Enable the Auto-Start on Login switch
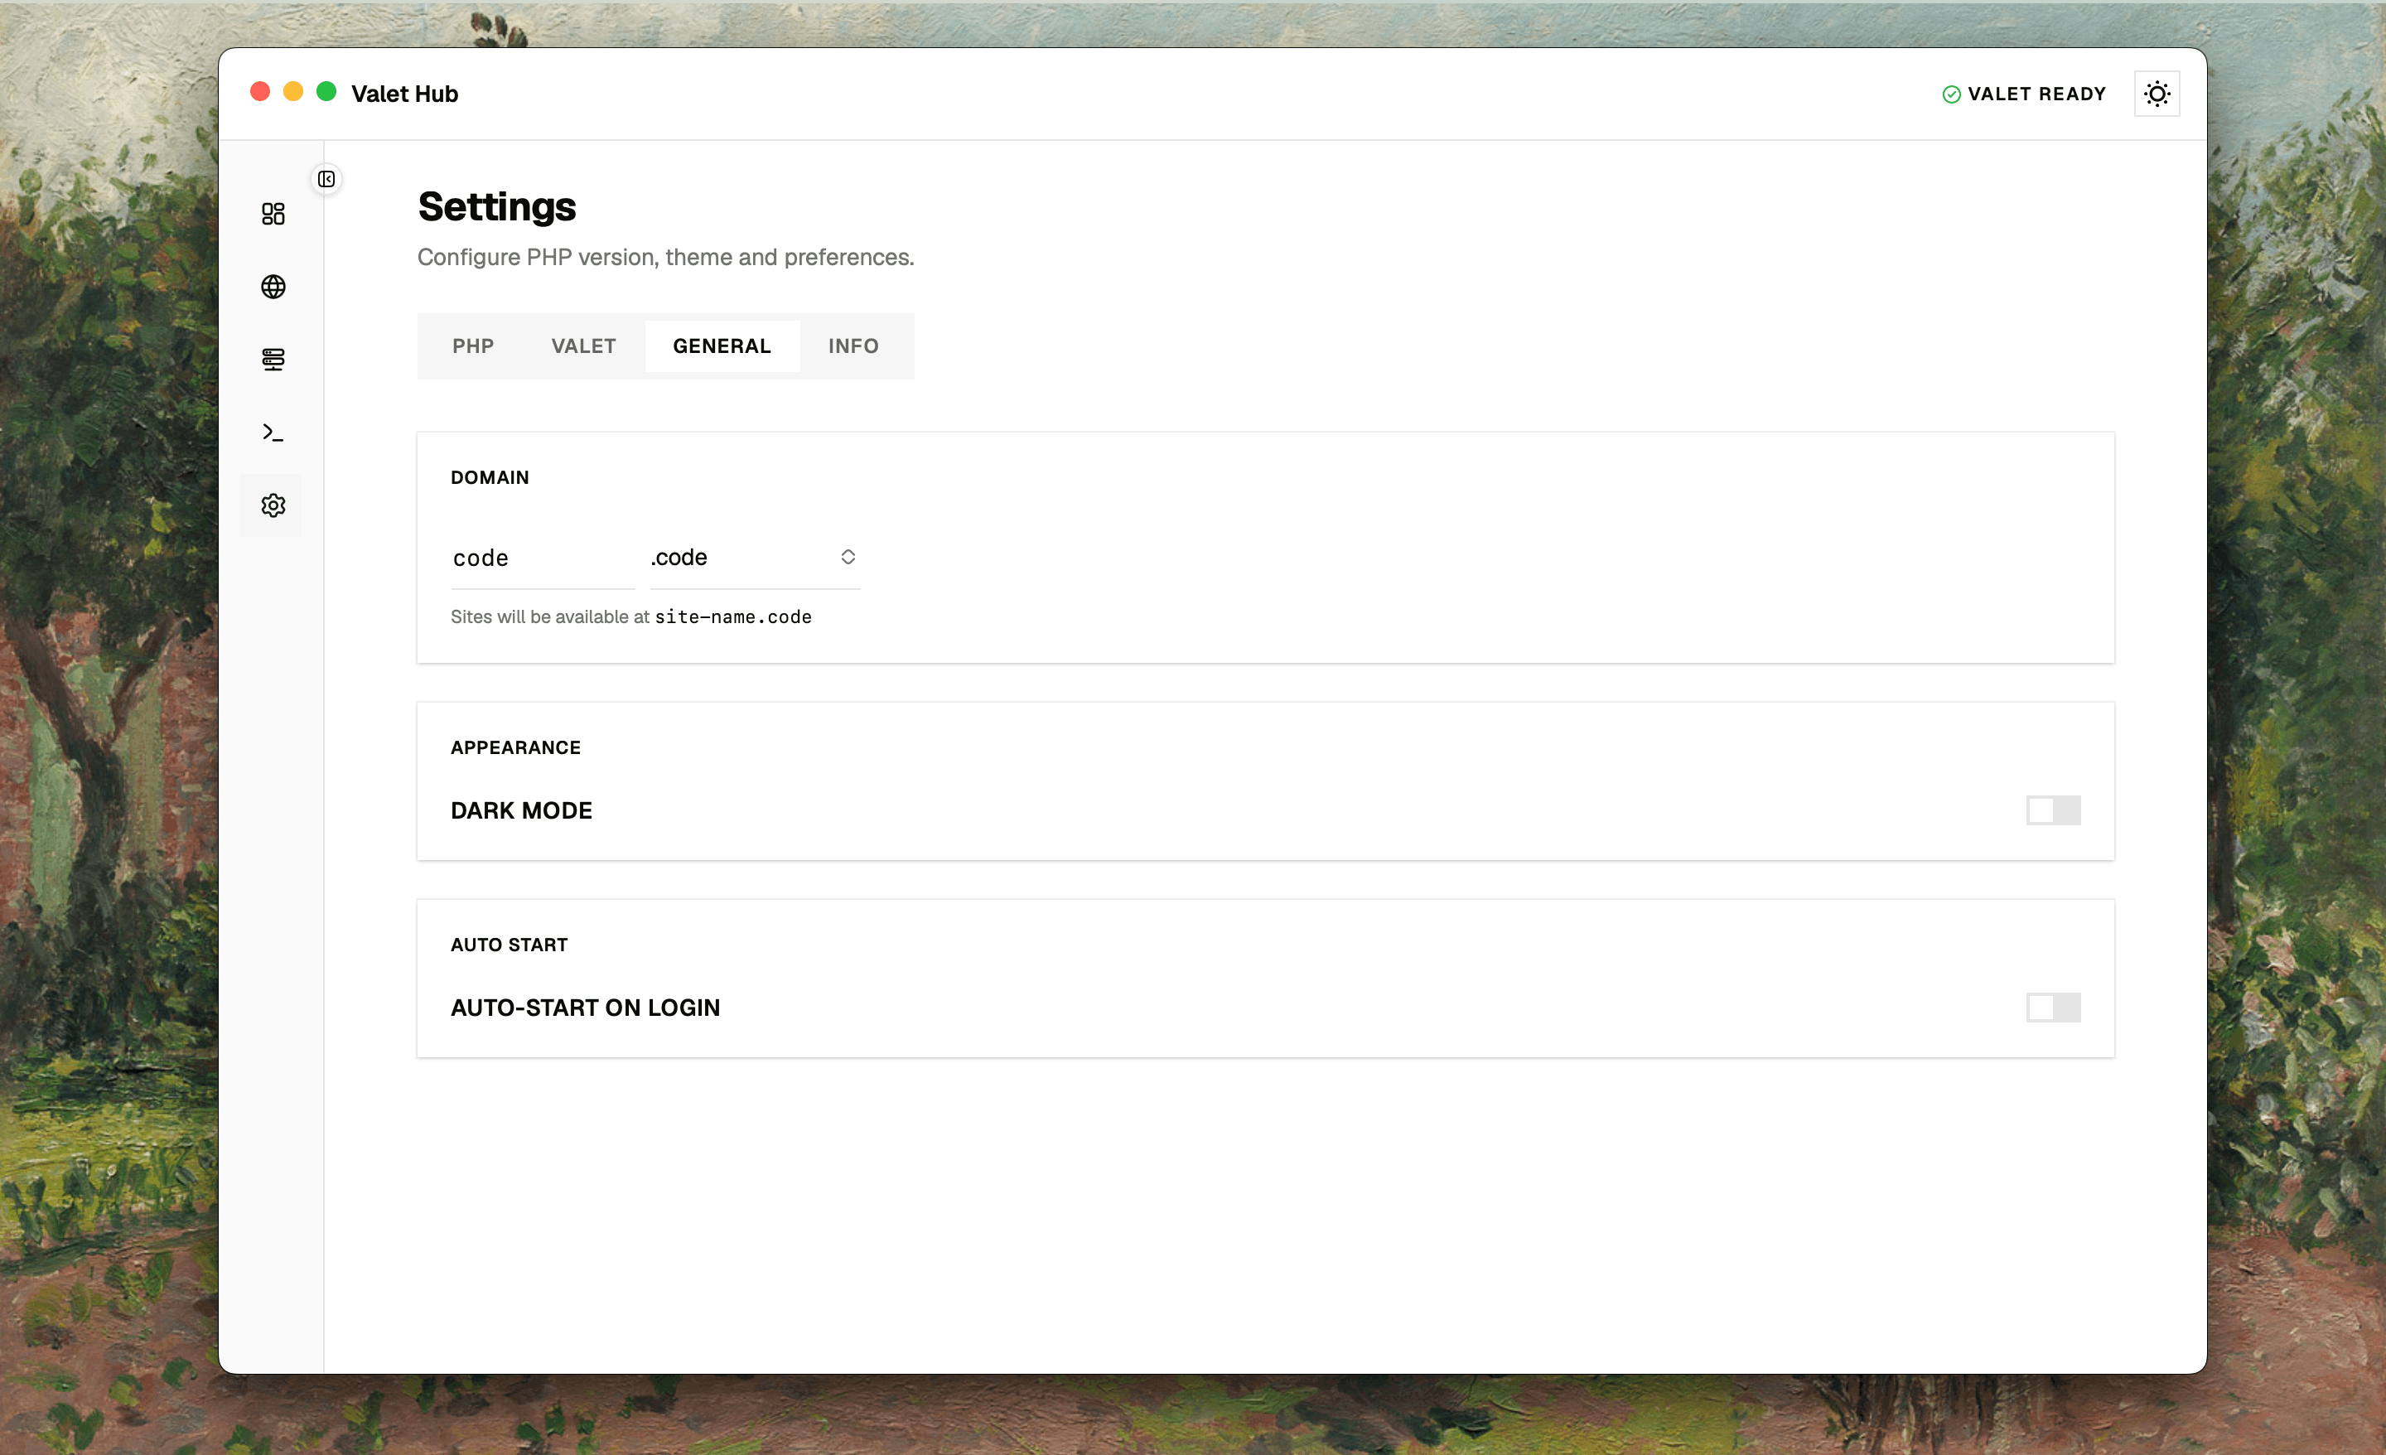This screenshot has height=1455, width=2386. 2053,1008
